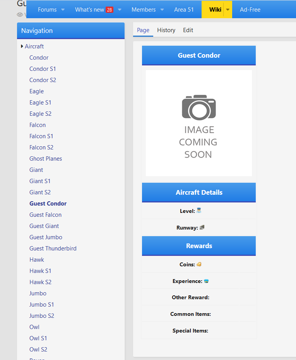Open the Forums dropdown arrow
The width and height of the screenshot is (296, 360).
[x=63, y=10]
